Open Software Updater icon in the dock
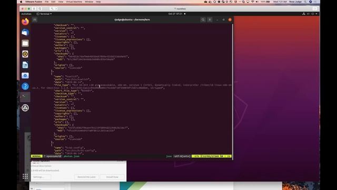Image resolution: width=337 pixels, height=190 pixels. point(25,108)
